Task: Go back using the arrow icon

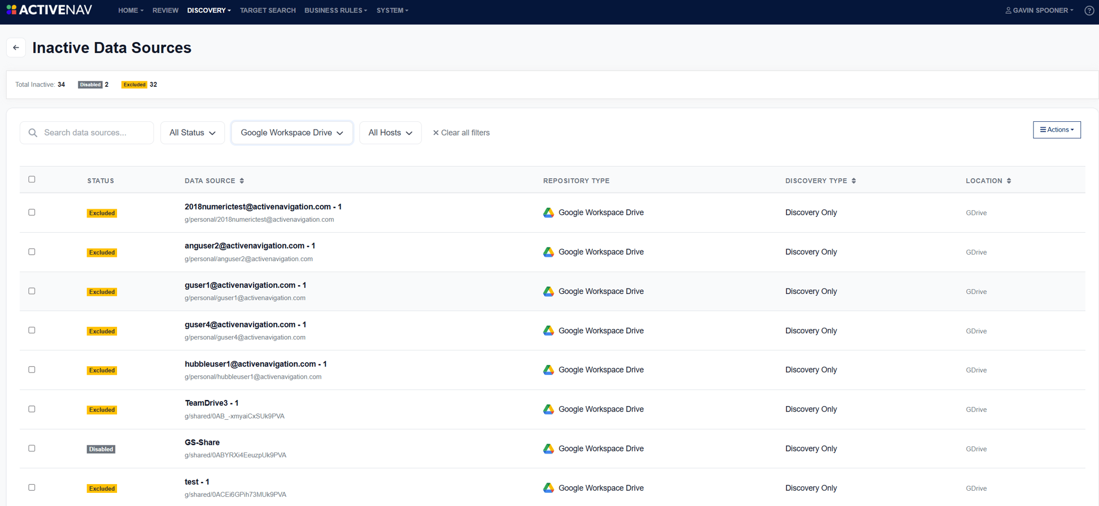Action: pos(16,48)
